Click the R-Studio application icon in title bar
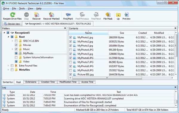The width and height of the screenshot is (179, 113). [3, 3]
